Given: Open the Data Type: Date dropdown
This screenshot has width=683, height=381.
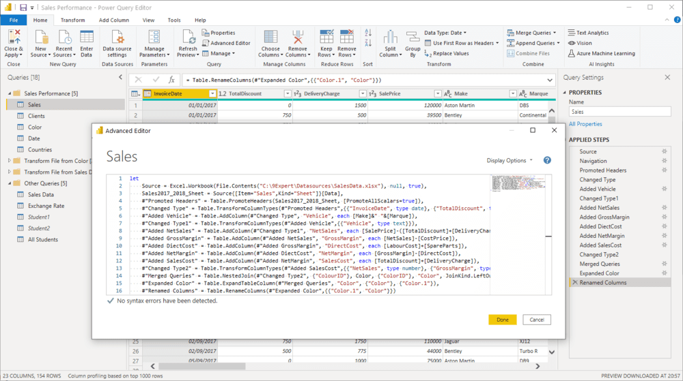Looking at the screenshot, I should (x=445, y=33).
